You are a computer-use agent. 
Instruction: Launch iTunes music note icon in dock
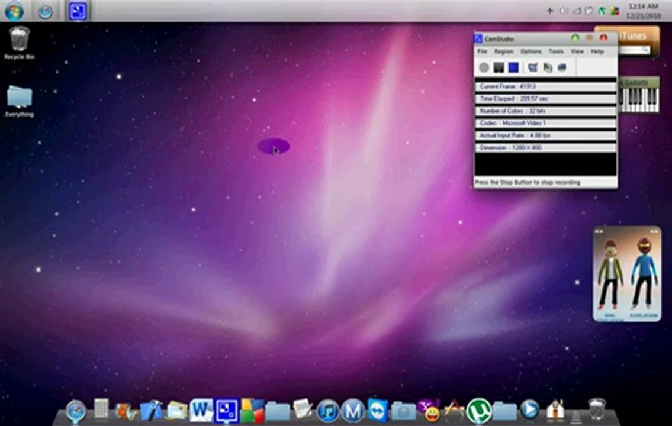(x=328, y=411)
